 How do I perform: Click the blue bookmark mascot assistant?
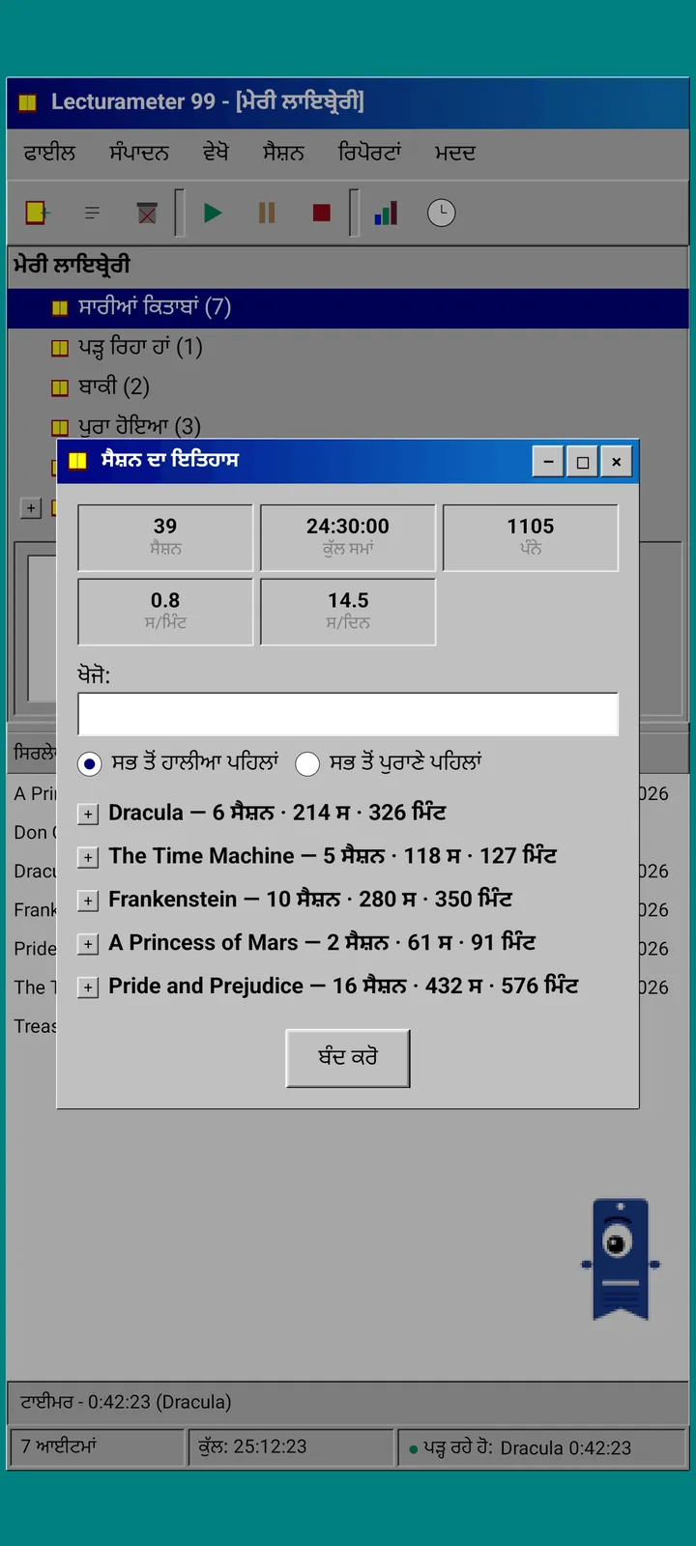click(621, 1260)
